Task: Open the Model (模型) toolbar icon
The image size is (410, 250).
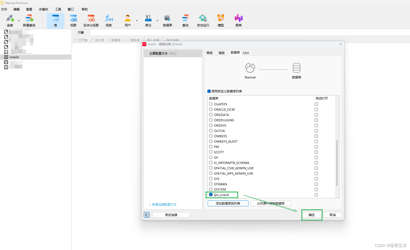Action: pos(221,20)
